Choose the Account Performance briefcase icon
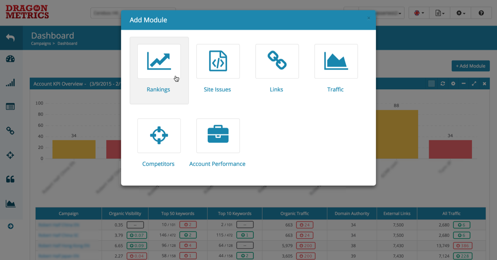 click(218, 135)
